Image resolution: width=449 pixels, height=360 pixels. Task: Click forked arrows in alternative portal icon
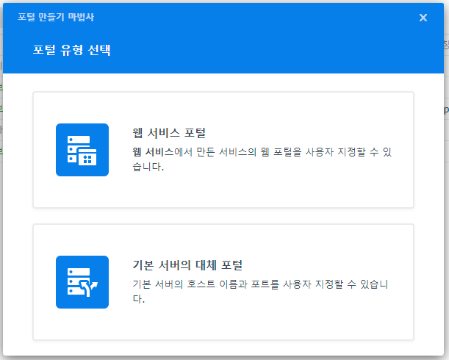[x=93, y=289]
